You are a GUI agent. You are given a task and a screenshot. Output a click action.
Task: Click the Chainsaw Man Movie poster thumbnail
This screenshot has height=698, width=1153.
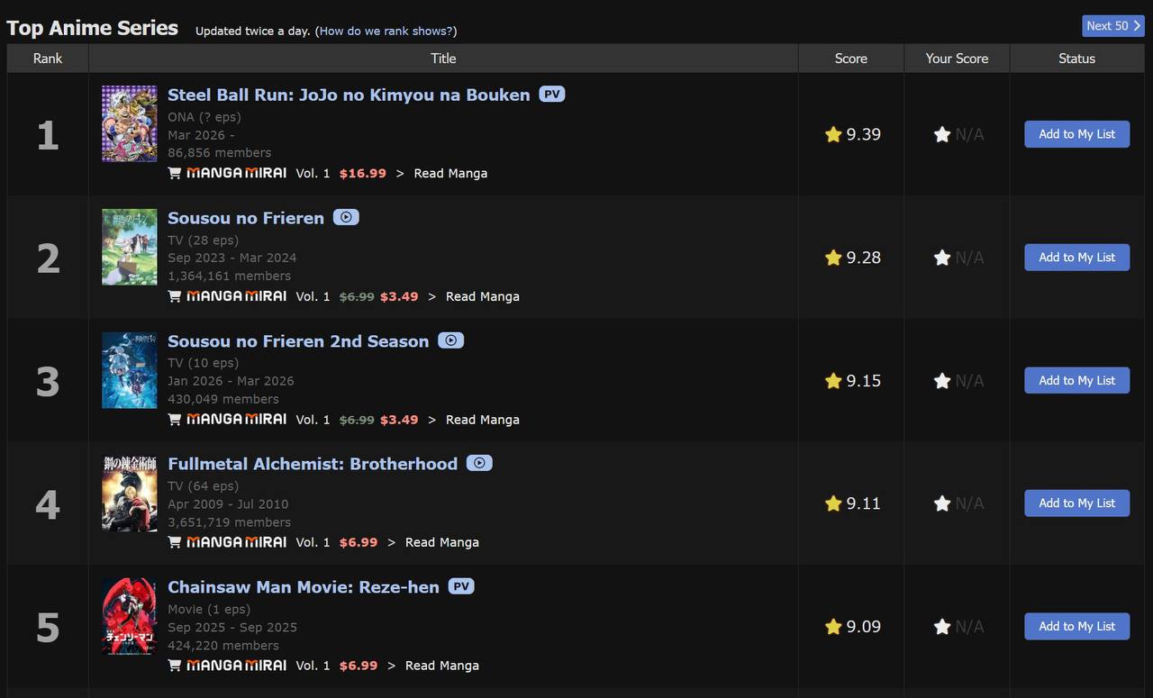tap(129, 617)
